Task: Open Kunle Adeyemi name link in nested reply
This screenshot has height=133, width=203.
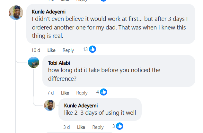Action: click(81, 106)
